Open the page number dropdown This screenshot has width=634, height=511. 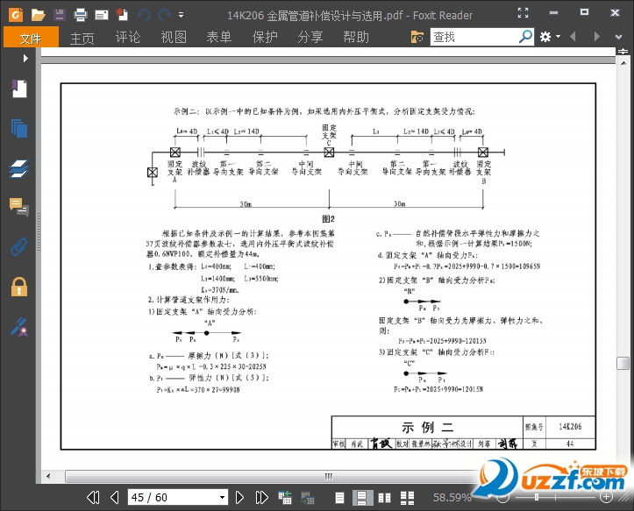coord(223,497)
